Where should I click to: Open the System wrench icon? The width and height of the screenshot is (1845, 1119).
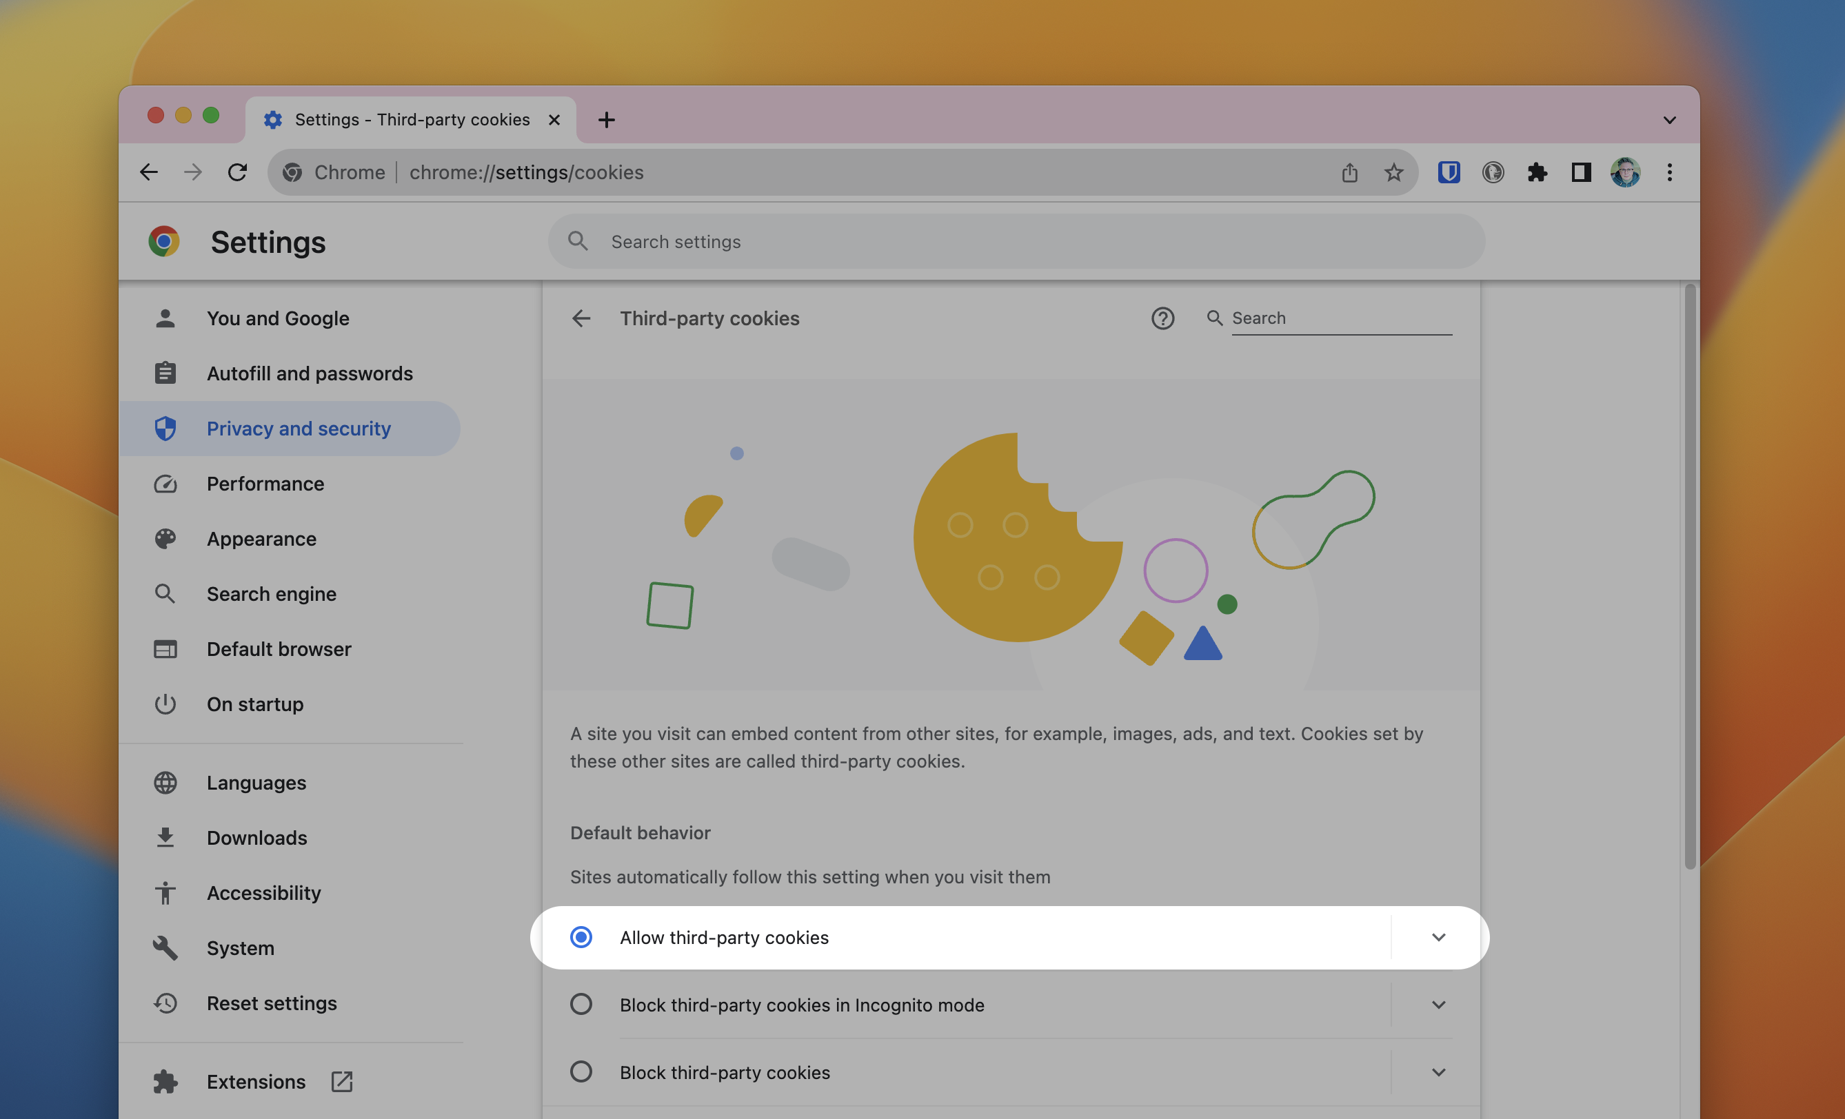point(165,947)
